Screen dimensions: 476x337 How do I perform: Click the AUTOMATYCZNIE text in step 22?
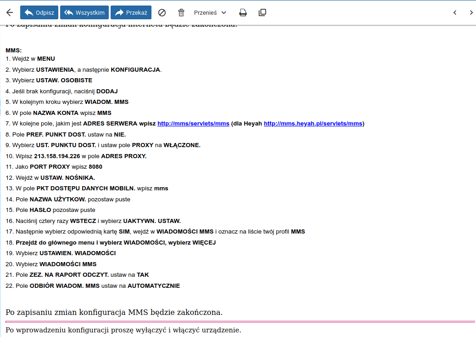pyautogui.click(x=154, y=286)
